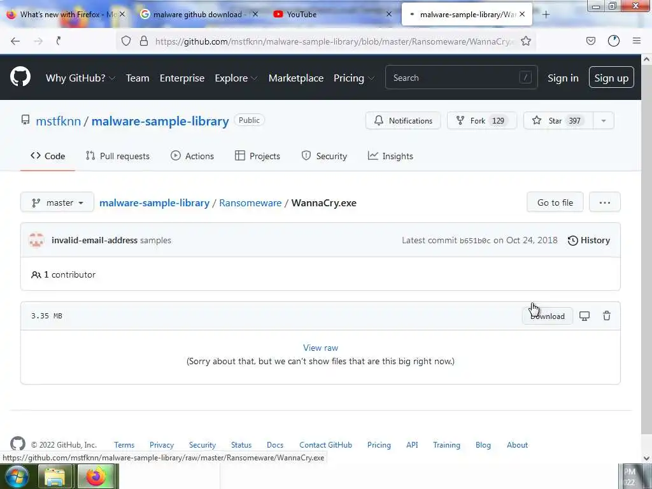Click the Go to file button
This screenshot has height=489, width=652.
click(555, 202)
